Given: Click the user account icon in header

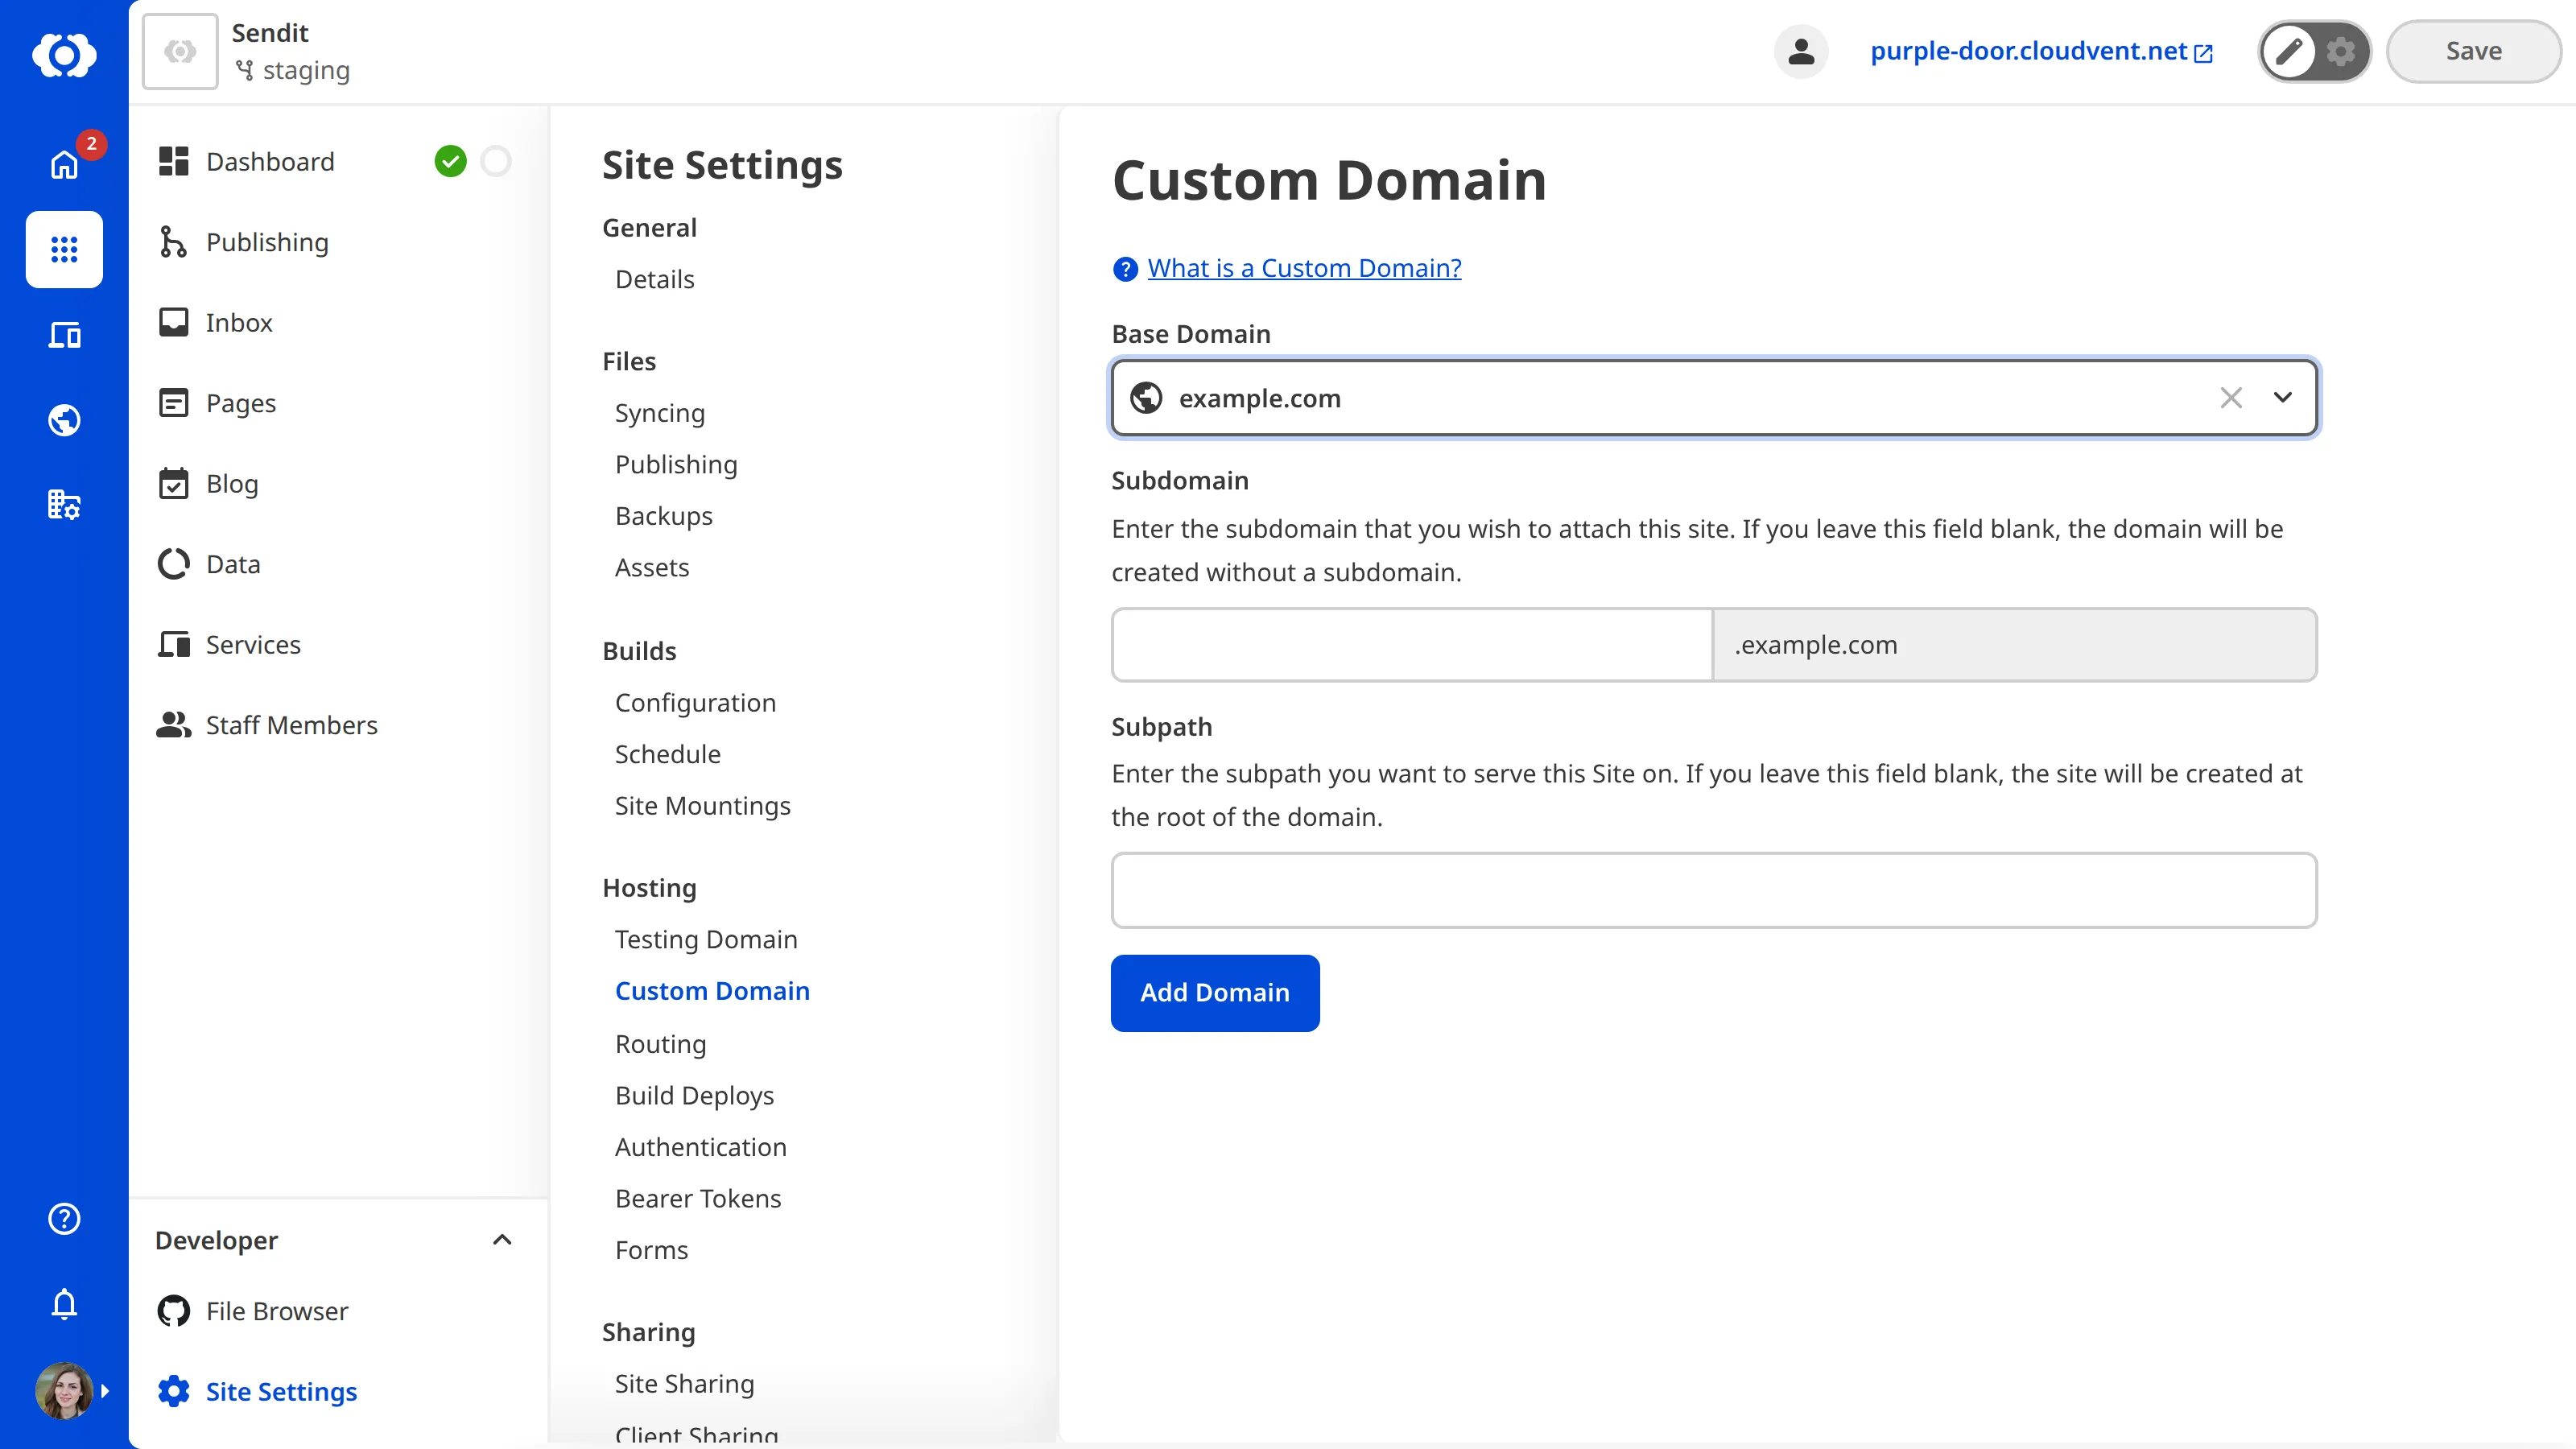Looking at the screenshot, I should [x=1801, y=51].
